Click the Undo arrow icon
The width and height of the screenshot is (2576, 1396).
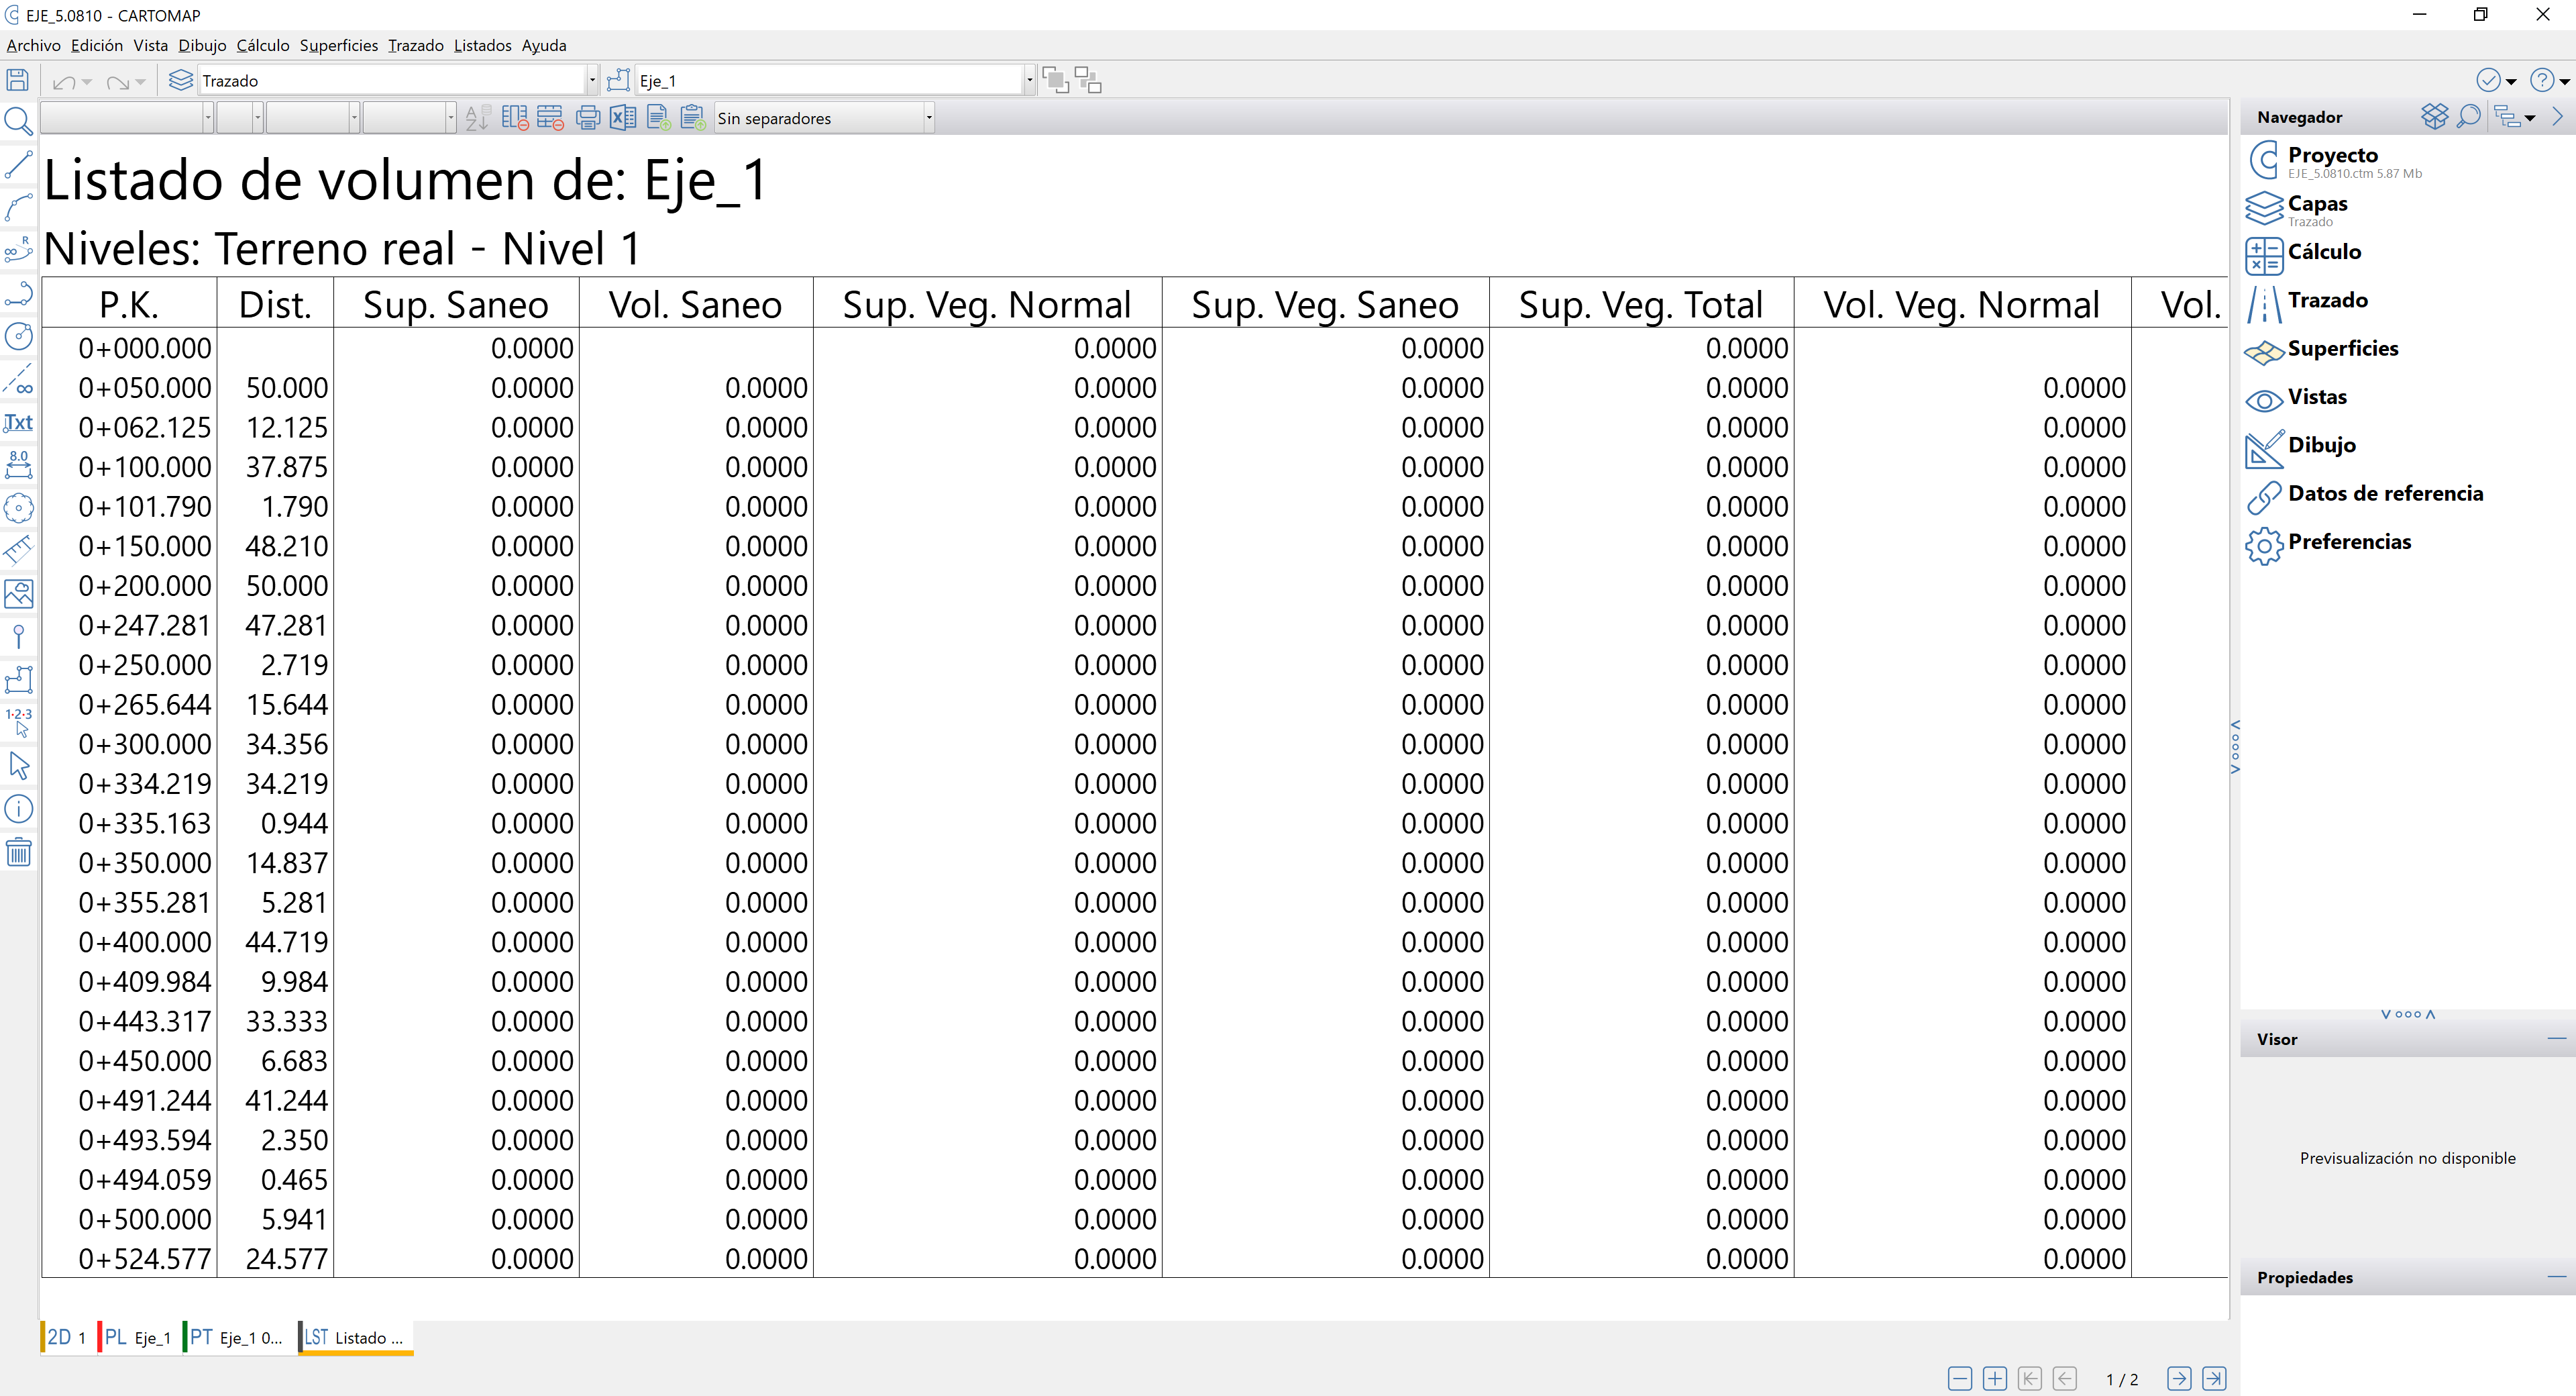(64, 82)
